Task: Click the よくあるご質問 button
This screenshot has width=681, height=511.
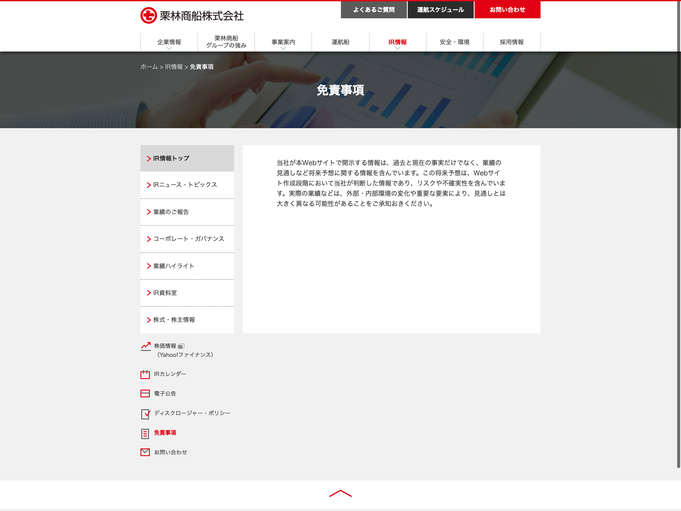Action: click(374, 10)
